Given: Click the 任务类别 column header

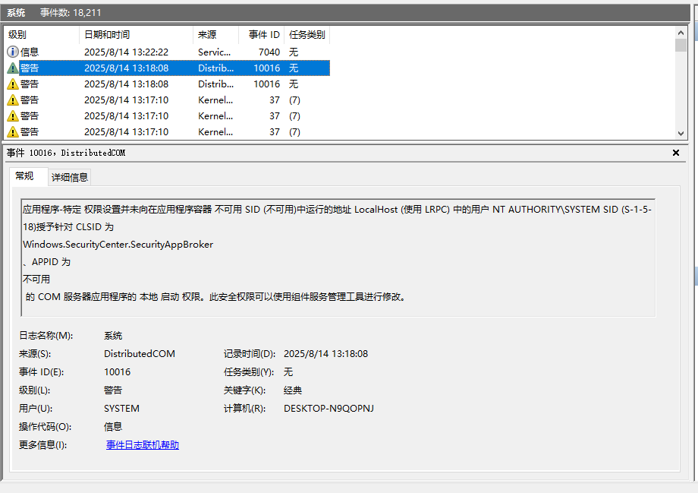Looking at the screenshot, I should (x=307, y=35).
